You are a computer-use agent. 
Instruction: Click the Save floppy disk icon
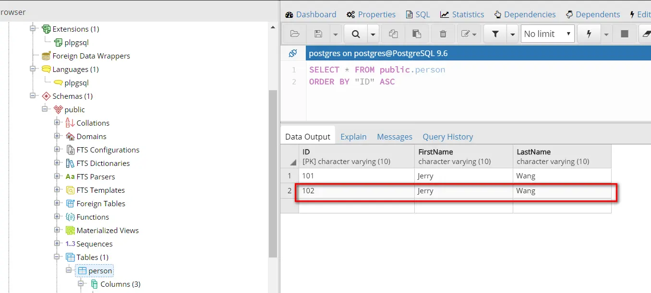point(318,34)
